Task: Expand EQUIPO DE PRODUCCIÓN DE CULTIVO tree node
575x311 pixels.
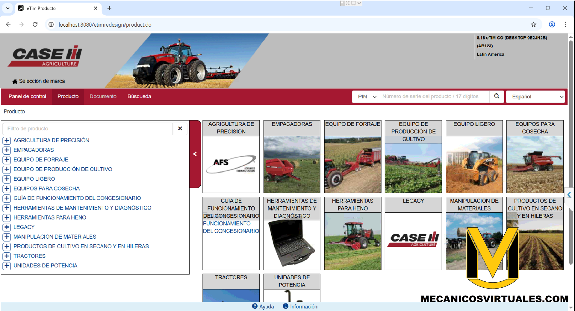Action: tap(7, 169)
